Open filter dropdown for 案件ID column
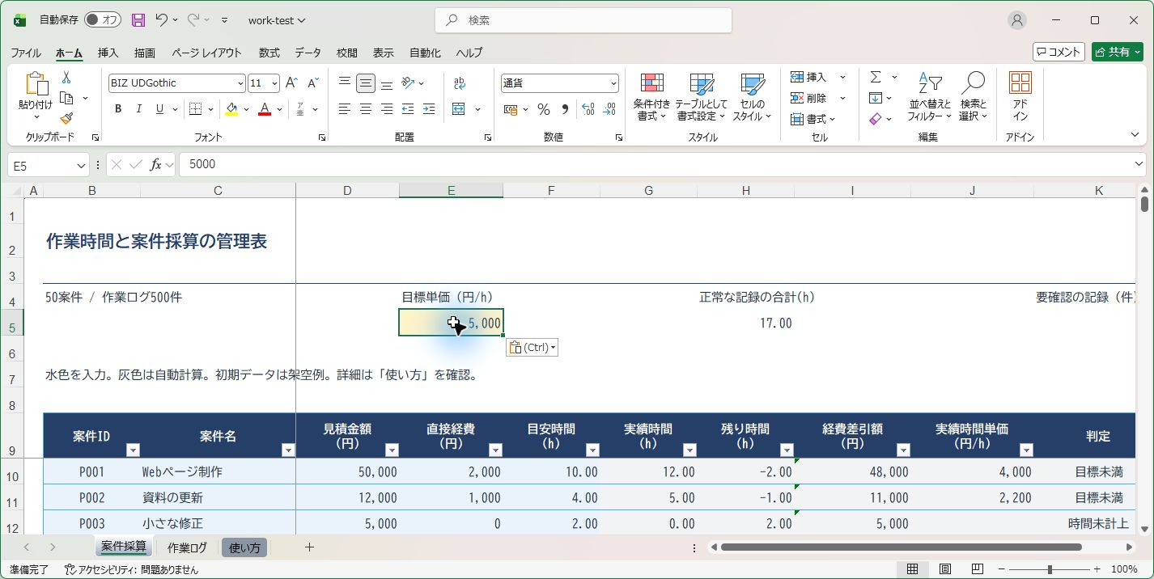Screen dimensions: 1154x579 pyautogui.click(x=134, y=450)
